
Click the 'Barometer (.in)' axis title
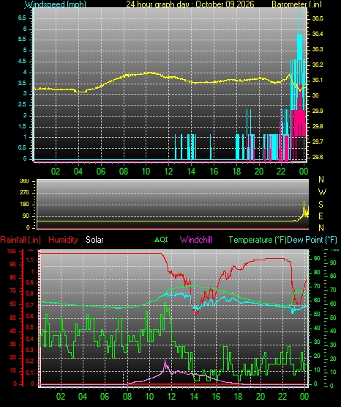click(x=296, y=4)
